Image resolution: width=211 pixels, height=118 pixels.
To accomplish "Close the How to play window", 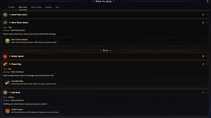I will pyautogui.click(x=207, y=1).
